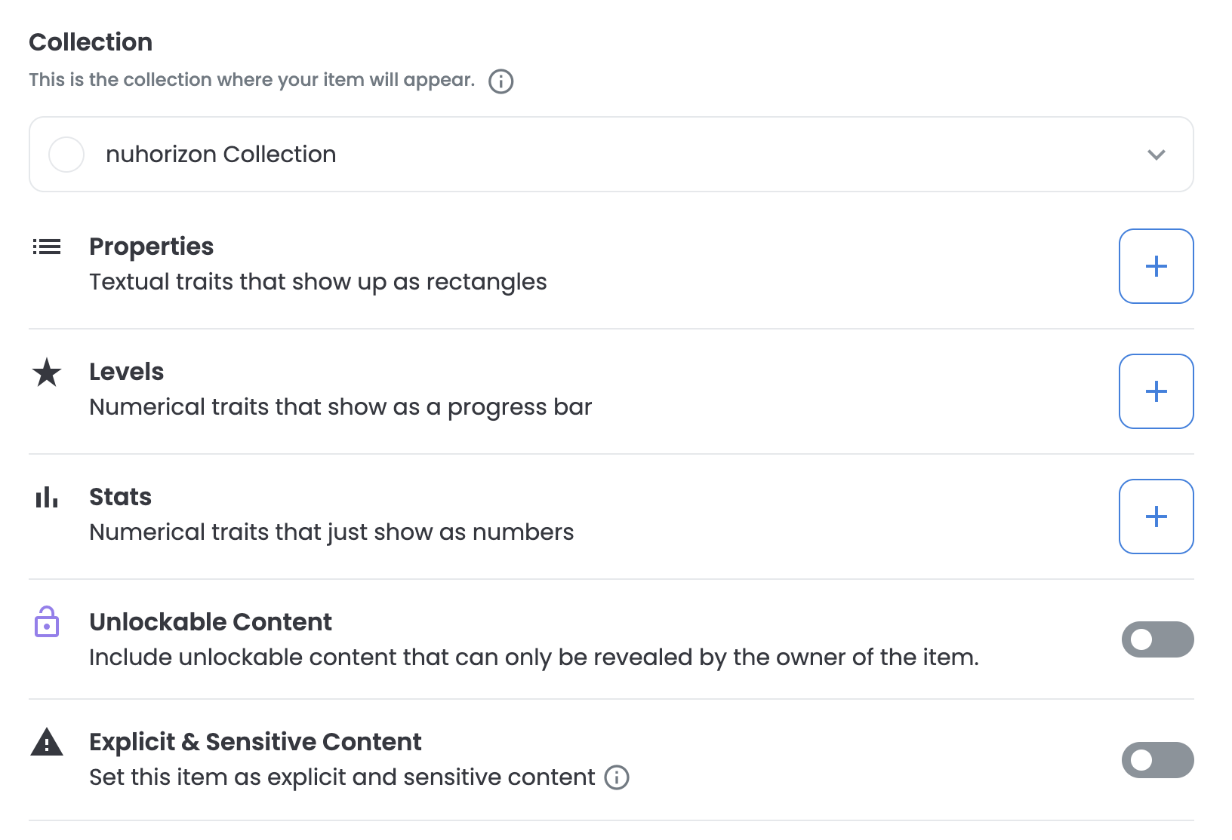
Task: Add a new Stats trait
Action: click(x=1156, y=517)
